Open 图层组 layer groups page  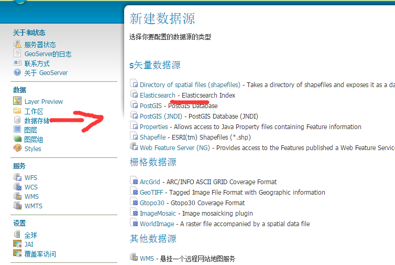click(x=34, y=139)
